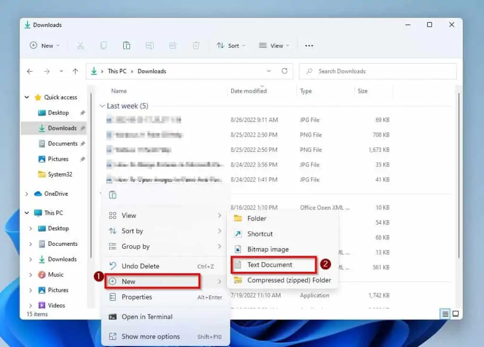Click the Date modified column header
This screenshot has height=347, width=484.
click(249, 91)
